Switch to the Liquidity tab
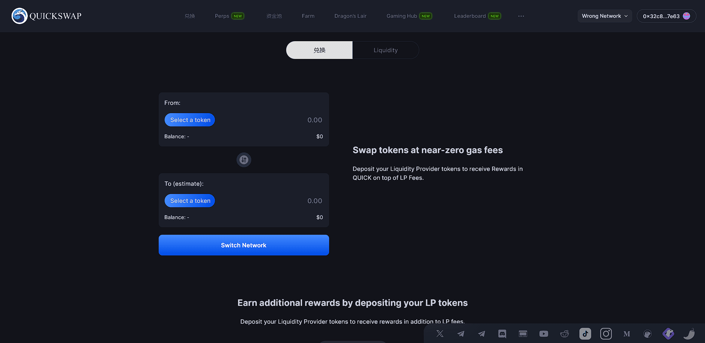The image size is (705, 343). [385, 50]
